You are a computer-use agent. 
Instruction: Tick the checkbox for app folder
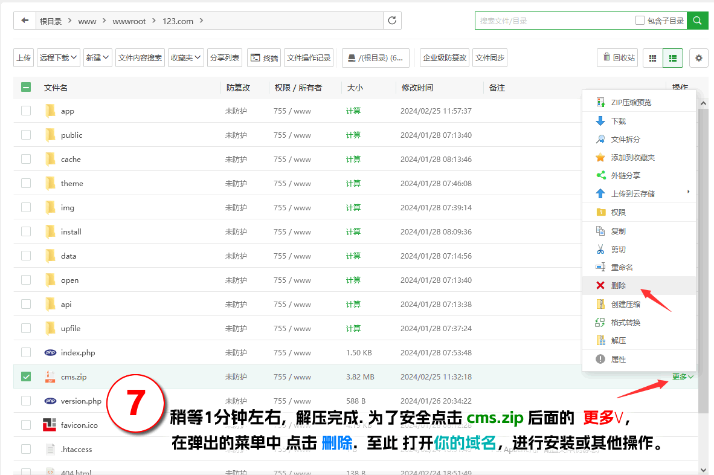click(26, 111)
